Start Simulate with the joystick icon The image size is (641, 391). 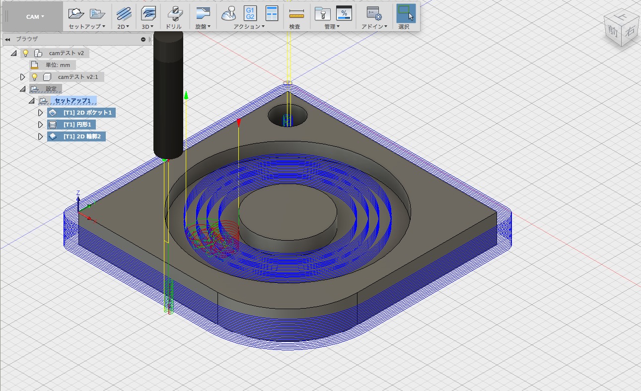click(229, 13)
